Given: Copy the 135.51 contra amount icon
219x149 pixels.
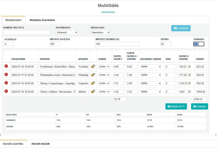Looking at the screenshot, I should click(x=190, y=67).
